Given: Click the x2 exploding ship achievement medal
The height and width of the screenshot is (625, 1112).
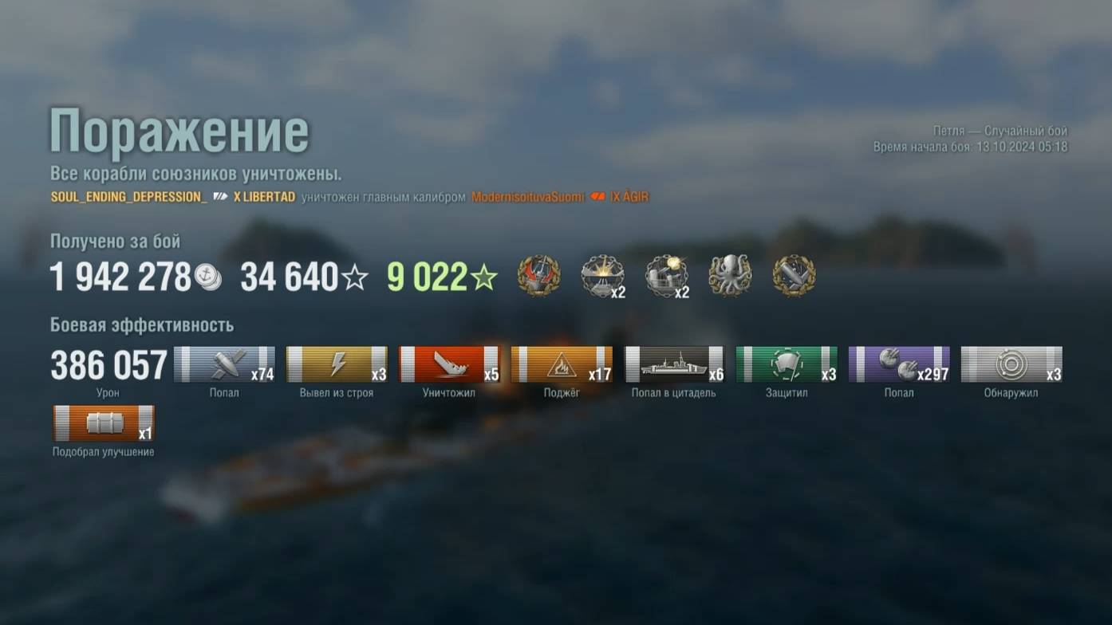Looking at the screenshot, I should (x=602, y=276).
